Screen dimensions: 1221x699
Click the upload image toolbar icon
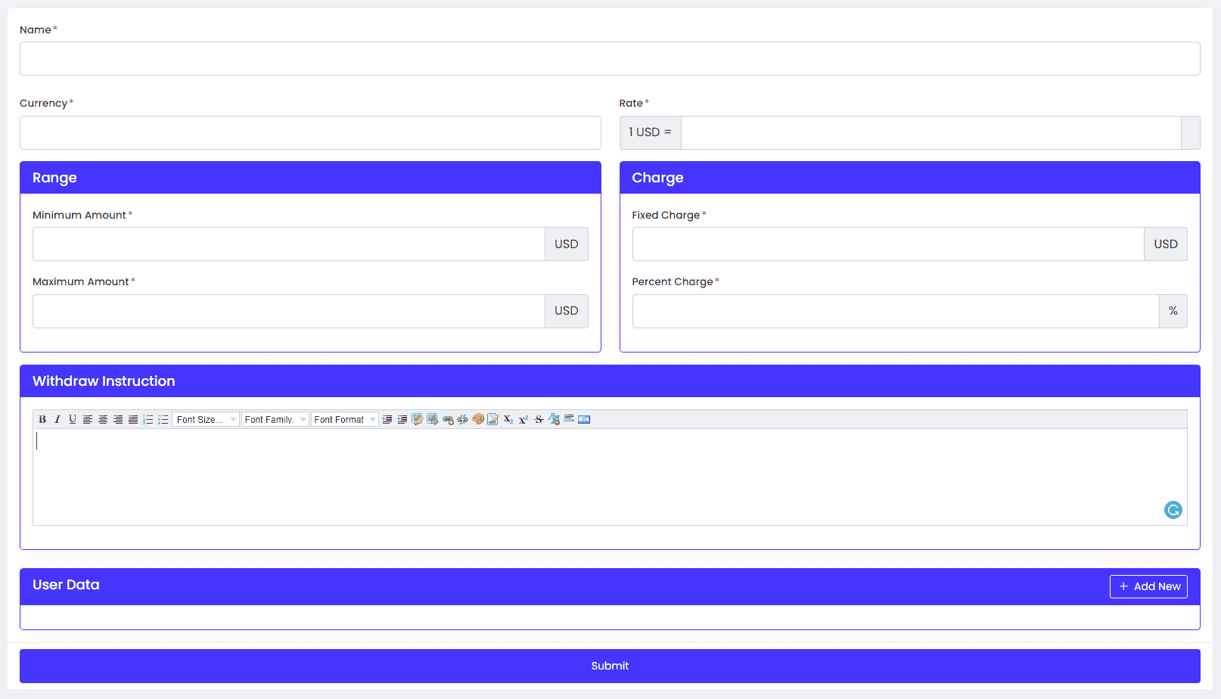point(433,419)
